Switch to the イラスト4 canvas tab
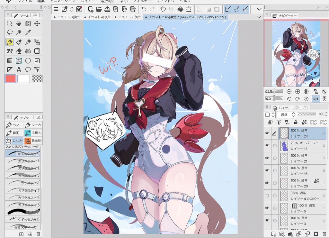This screenshot has height=238, width=329. [x=97, y=17]
